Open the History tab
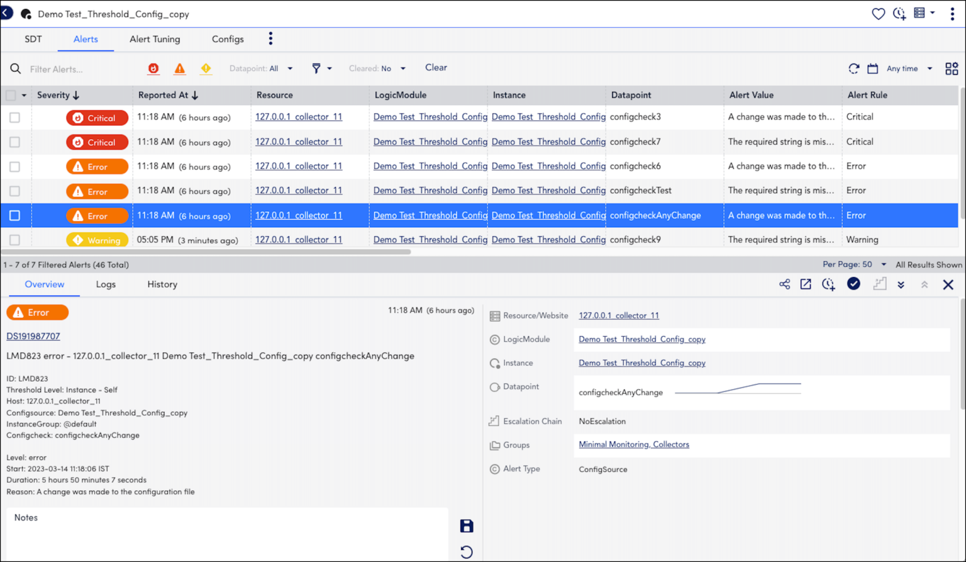The height and width of the screenshot is (562, 966). tap(162, 284)
